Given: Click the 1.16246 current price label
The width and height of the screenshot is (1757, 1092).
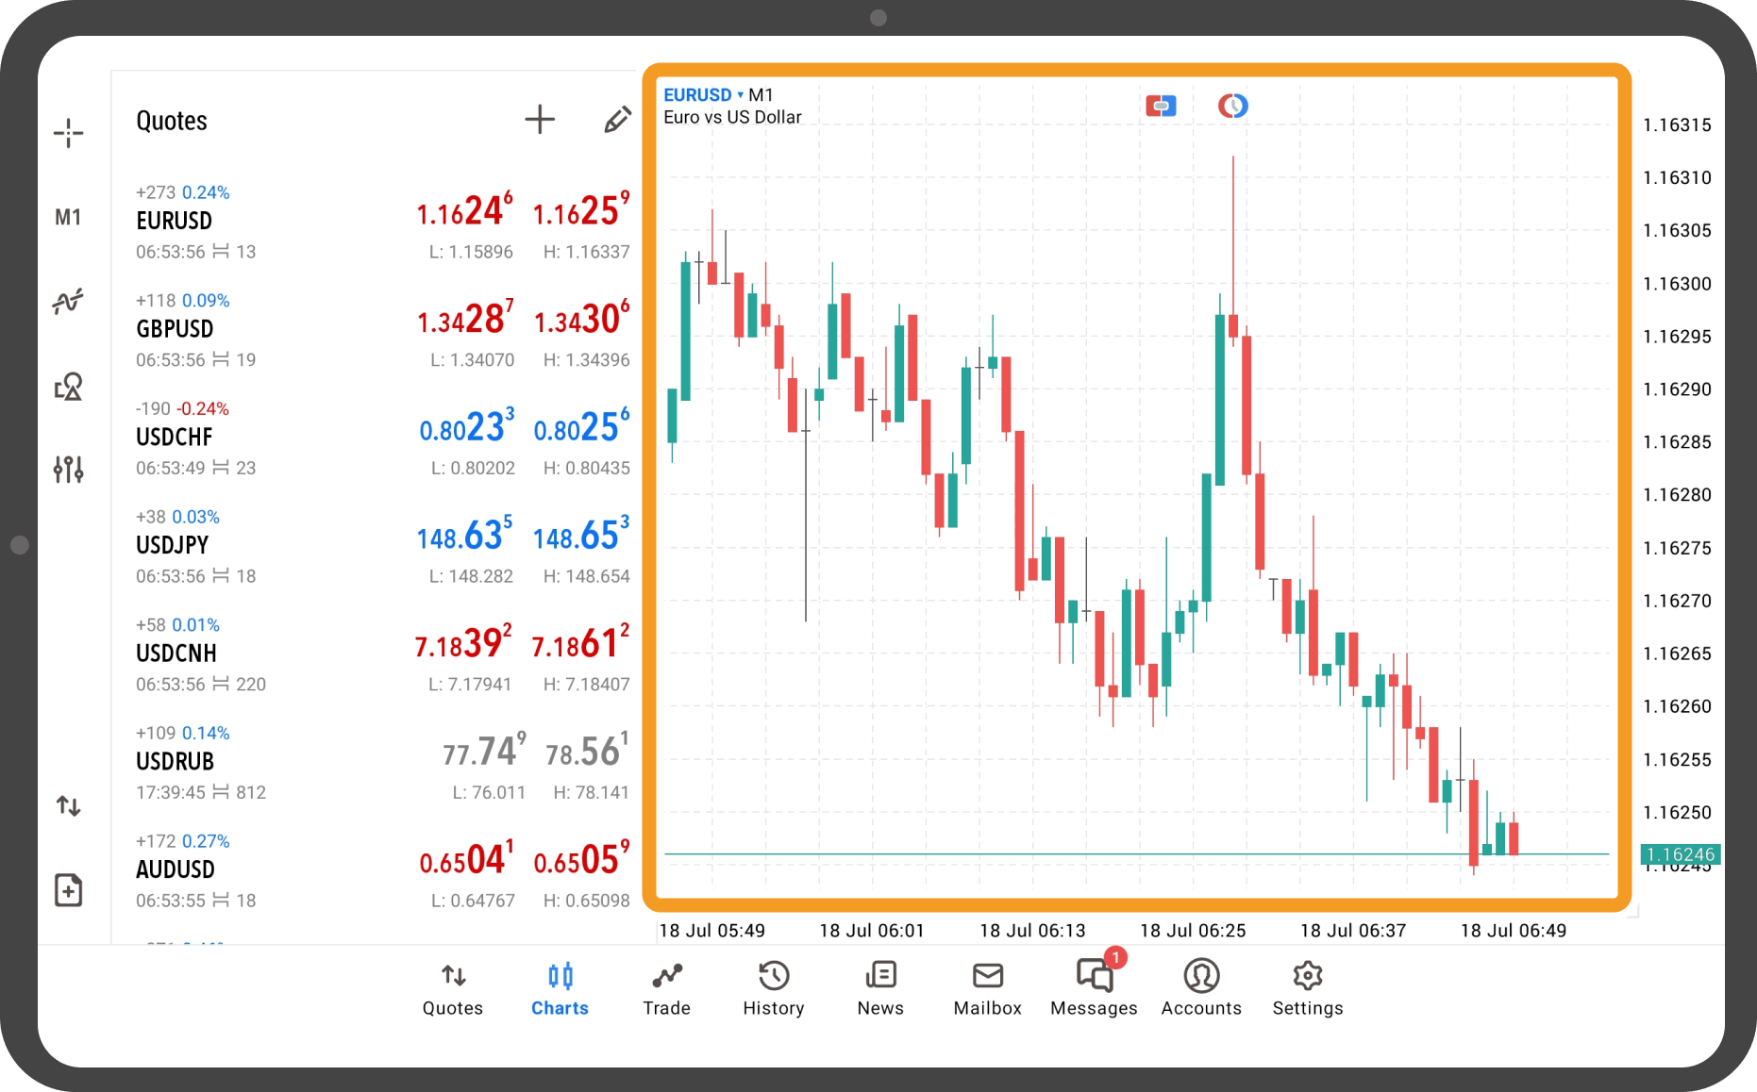Looking at the screenshot, I should 1680,854.
